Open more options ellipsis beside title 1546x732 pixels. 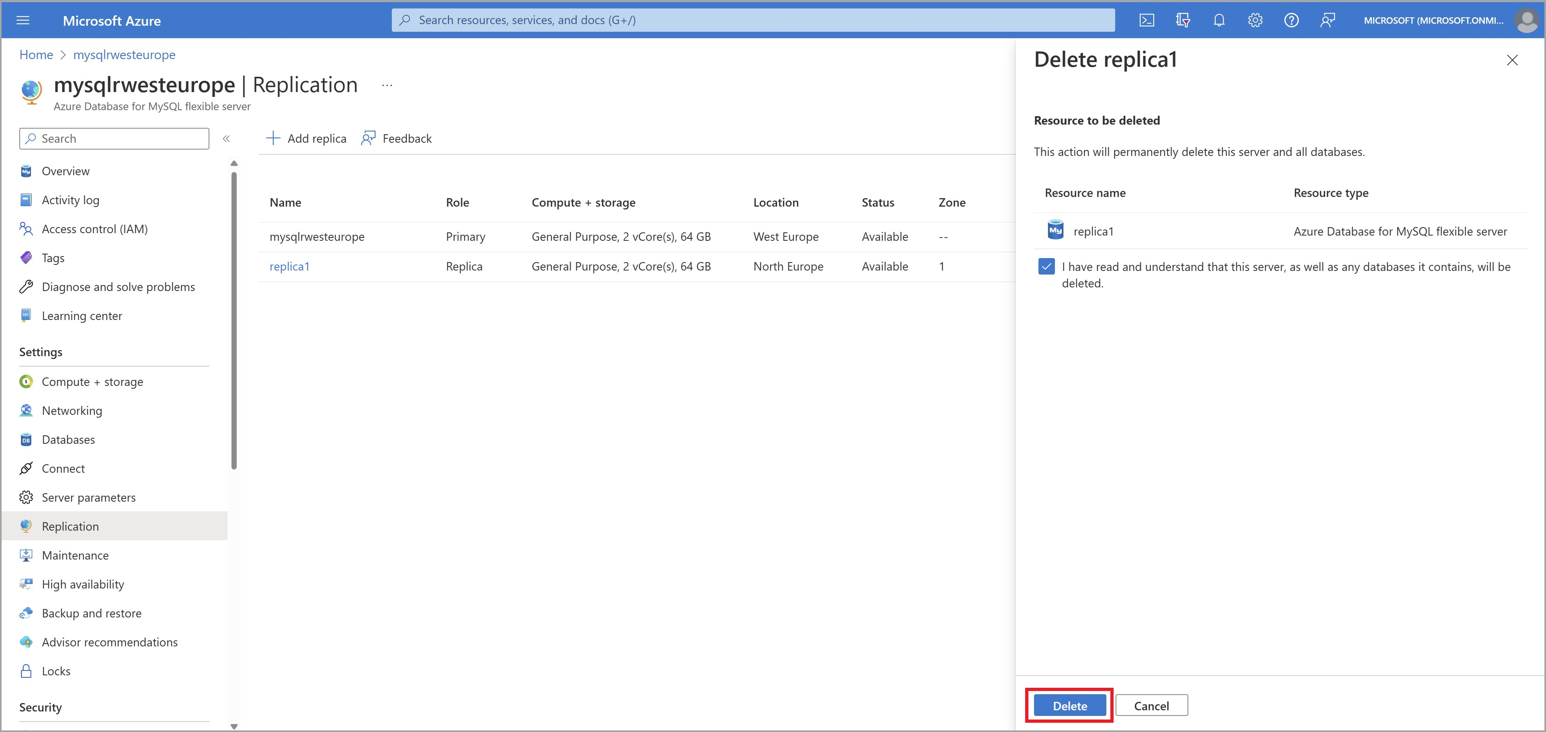coord(387,85)
